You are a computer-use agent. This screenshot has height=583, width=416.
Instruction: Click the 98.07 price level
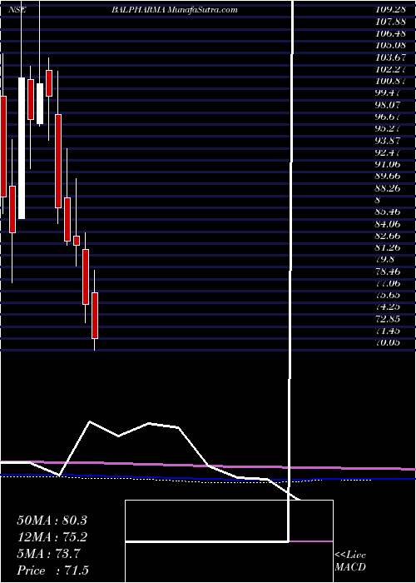pos(388,105)
